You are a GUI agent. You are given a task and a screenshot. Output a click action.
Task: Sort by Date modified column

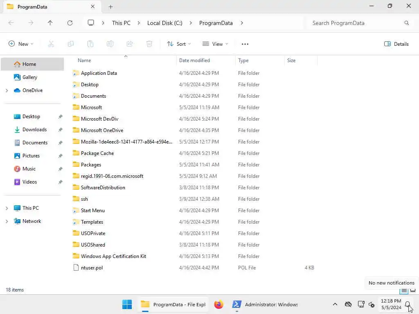tap(194, 61)
